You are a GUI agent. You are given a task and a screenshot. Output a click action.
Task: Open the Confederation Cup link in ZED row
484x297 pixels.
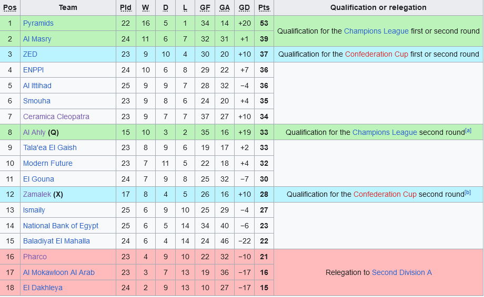[x=377, y=54]
